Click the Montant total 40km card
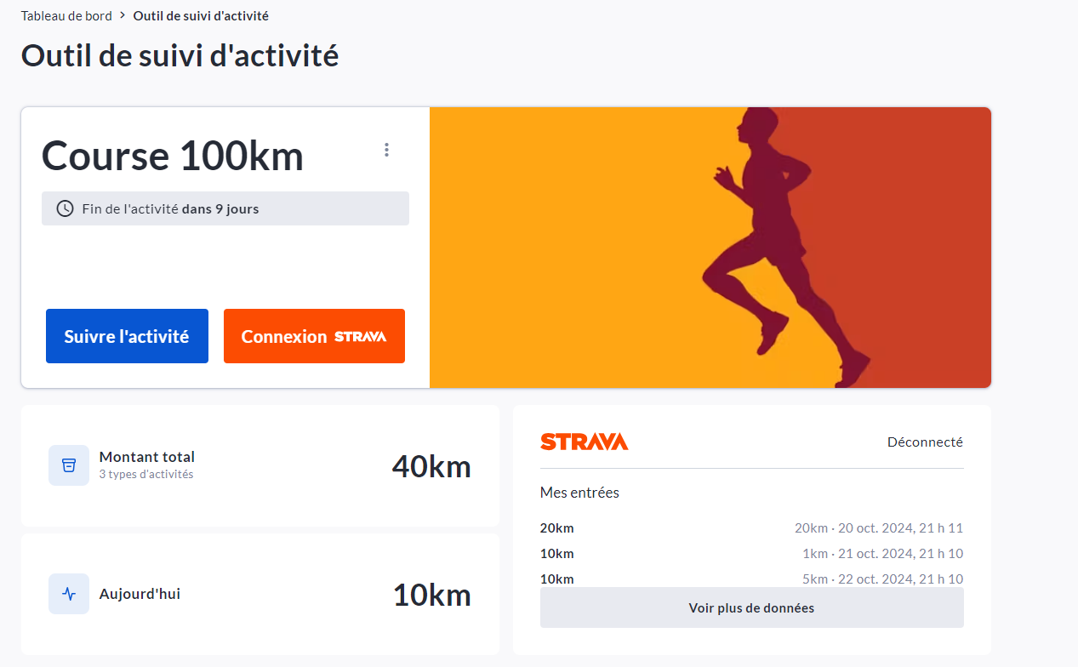Image resolution: width=1078 pixels, height=667 pixels. (260, 465)
